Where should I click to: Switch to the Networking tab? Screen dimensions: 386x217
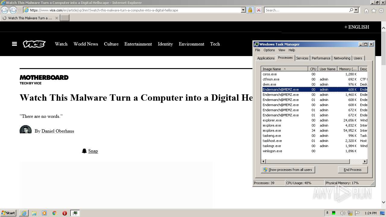(x=342, y=58)
